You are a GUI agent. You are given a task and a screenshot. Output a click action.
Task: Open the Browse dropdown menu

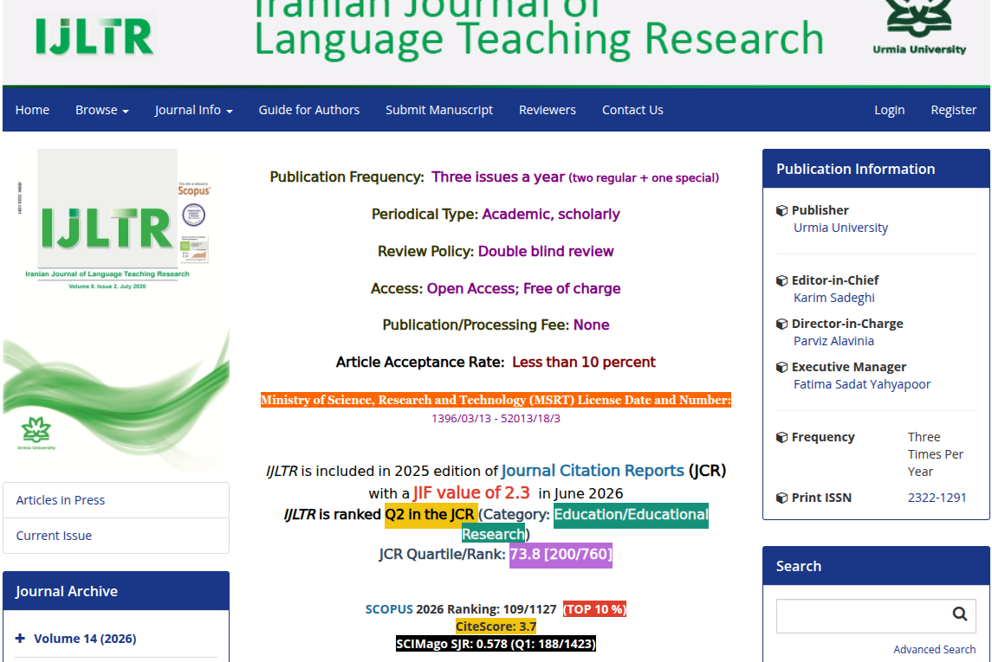point(102,110)
